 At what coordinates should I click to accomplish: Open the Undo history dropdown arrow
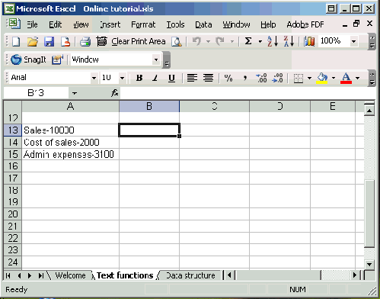[208, 41]
